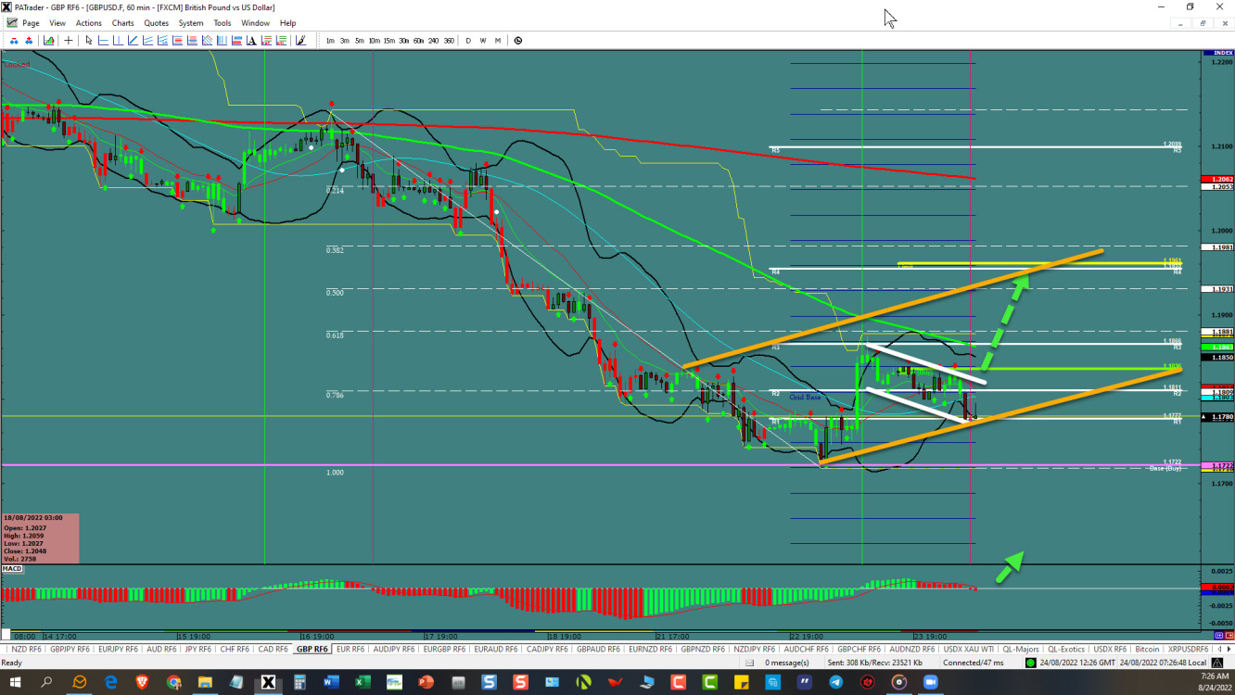Select the vertical line drawing tool
Viewport: 1235px width, 695px height.
[x=118, y=41]
